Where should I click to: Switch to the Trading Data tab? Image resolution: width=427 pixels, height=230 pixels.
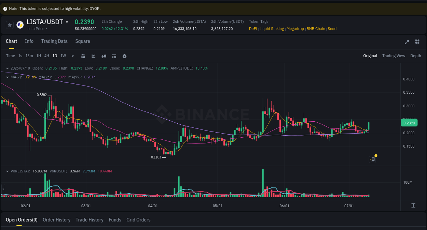click(x=54, y=41)
